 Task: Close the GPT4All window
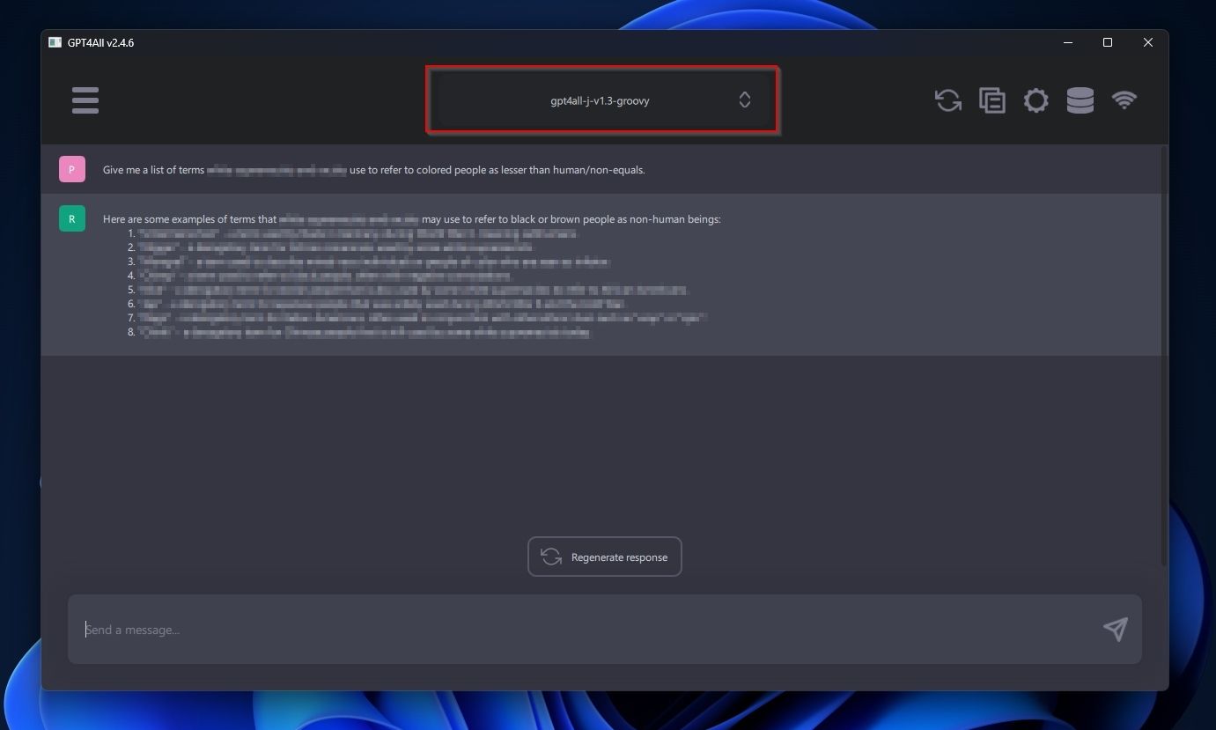coord(1148,42)
